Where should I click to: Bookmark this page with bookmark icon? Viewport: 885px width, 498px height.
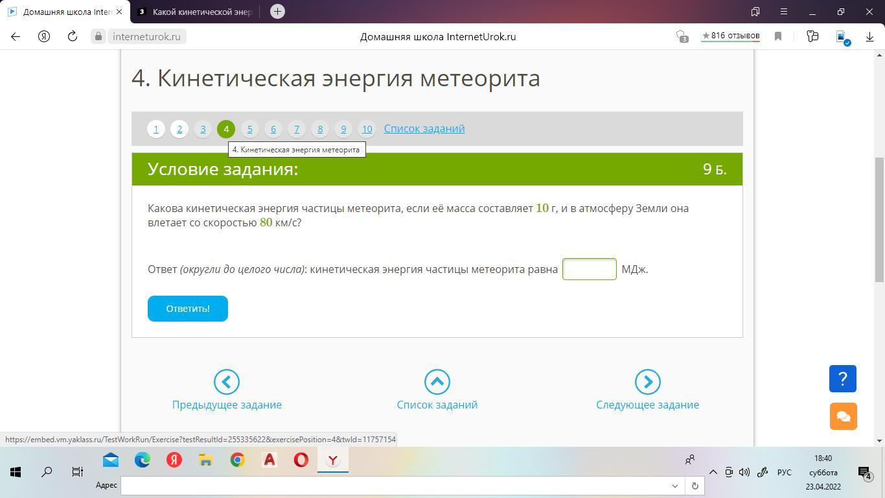[778, 37]
